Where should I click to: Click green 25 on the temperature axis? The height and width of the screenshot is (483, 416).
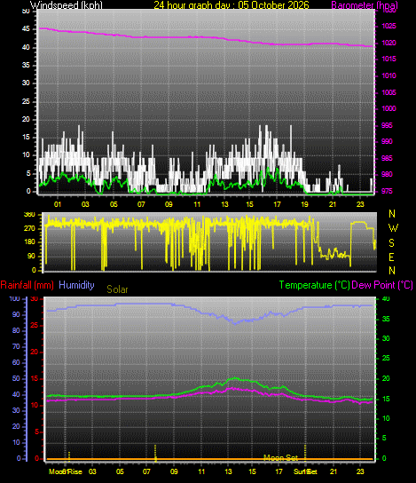386,358
